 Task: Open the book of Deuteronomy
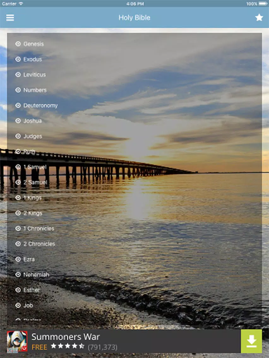[40, 106]
